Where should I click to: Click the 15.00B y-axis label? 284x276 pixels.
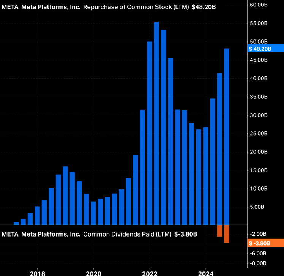[x=259, y=170]
